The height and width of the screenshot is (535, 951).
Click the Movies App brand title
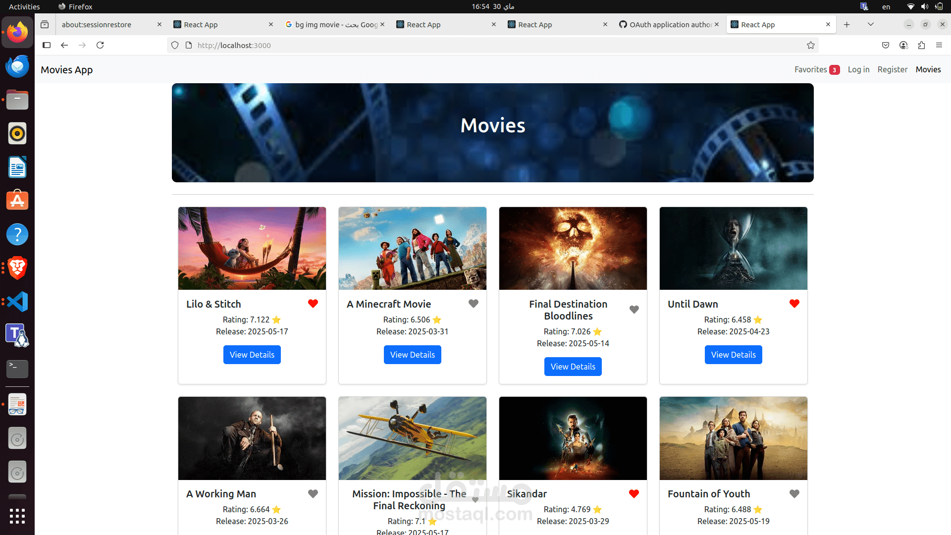(67, 70)
